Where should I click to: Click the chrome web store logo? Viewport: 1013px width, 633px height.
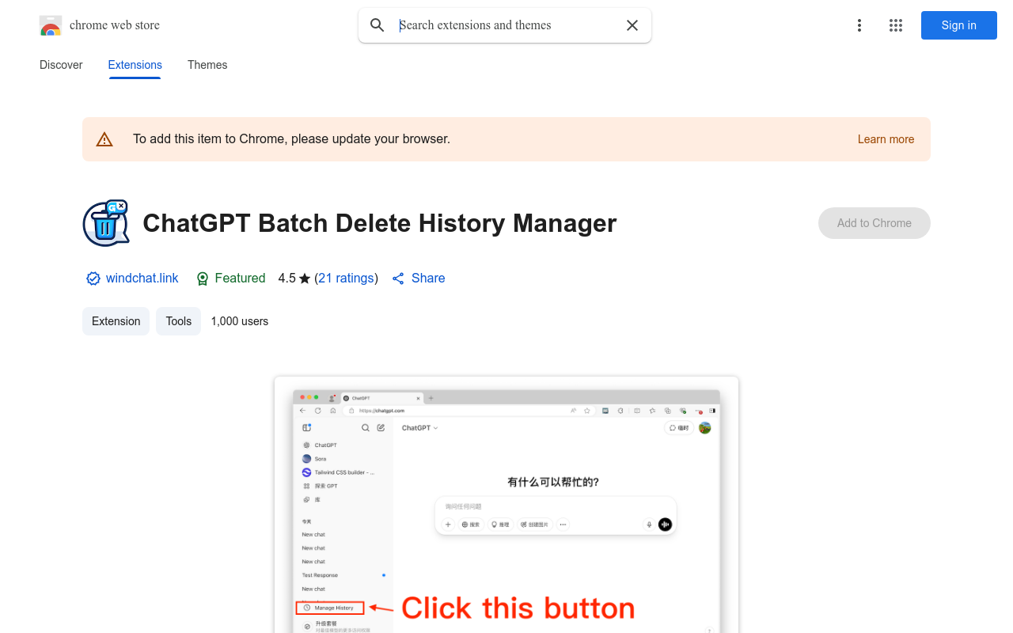(x=51, y=25)
